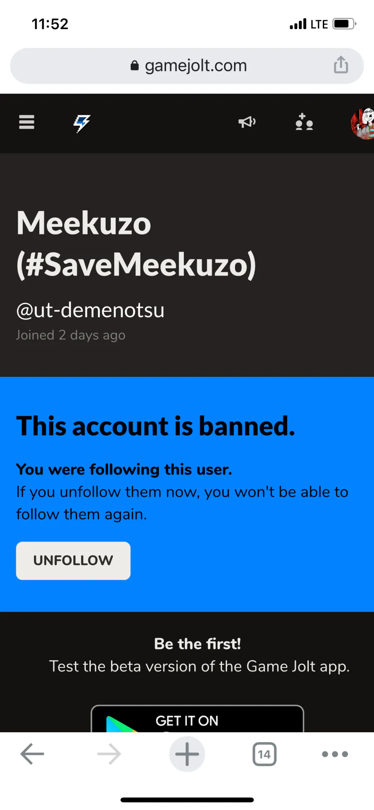Show the 14 open tabs
374x810 pixels.
pyautogui.click(x=264, y=754)
